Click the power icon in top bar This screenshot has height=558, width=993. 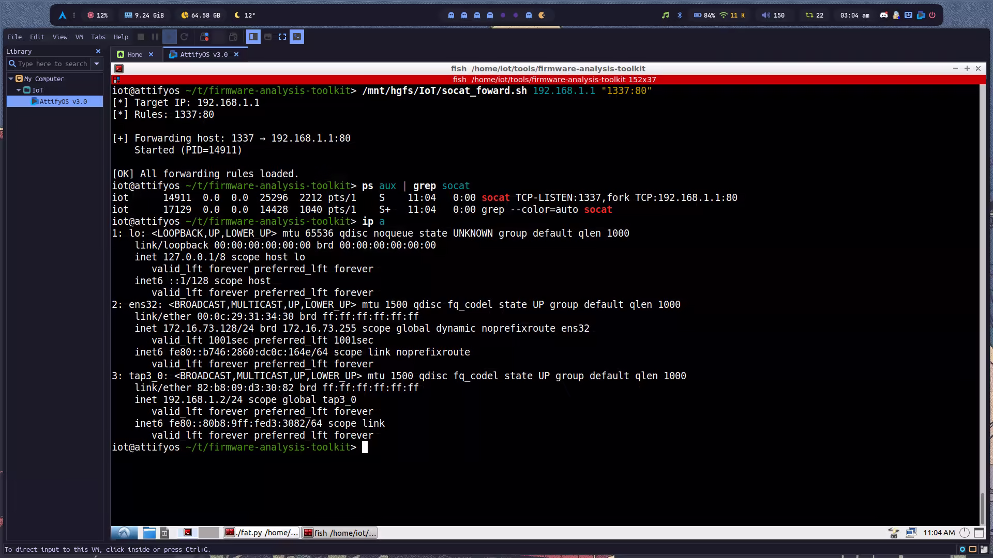[932, 15]
